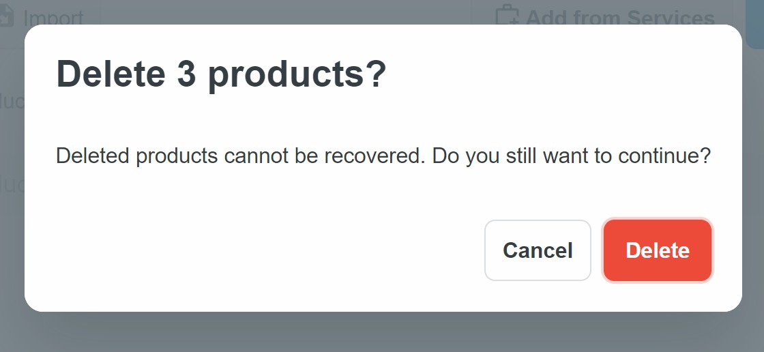This screenshot has height=352, width=764.
Task: Confirm deletion with the red Delete button
Action: (x=658, y=250)
